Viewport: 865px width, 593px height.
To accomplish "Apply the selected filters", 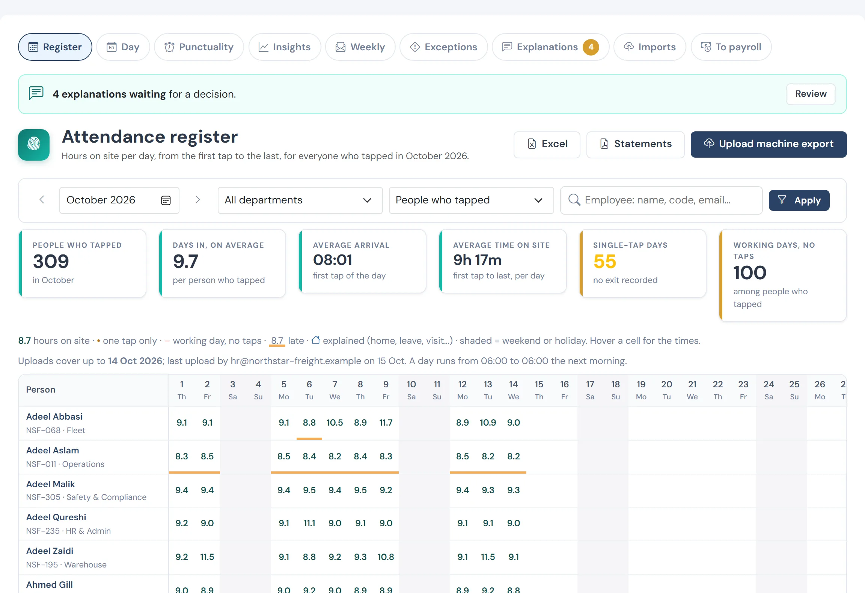I will tap(799, 200).
